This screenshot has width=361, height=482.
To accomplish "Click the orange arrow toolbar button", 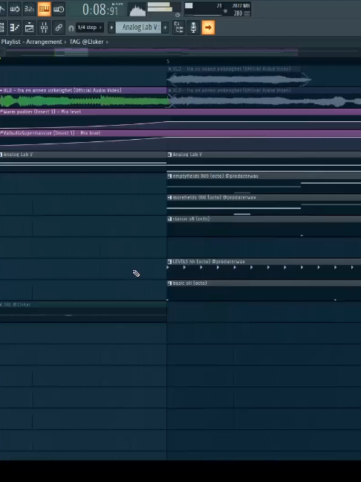I will 208,28.
